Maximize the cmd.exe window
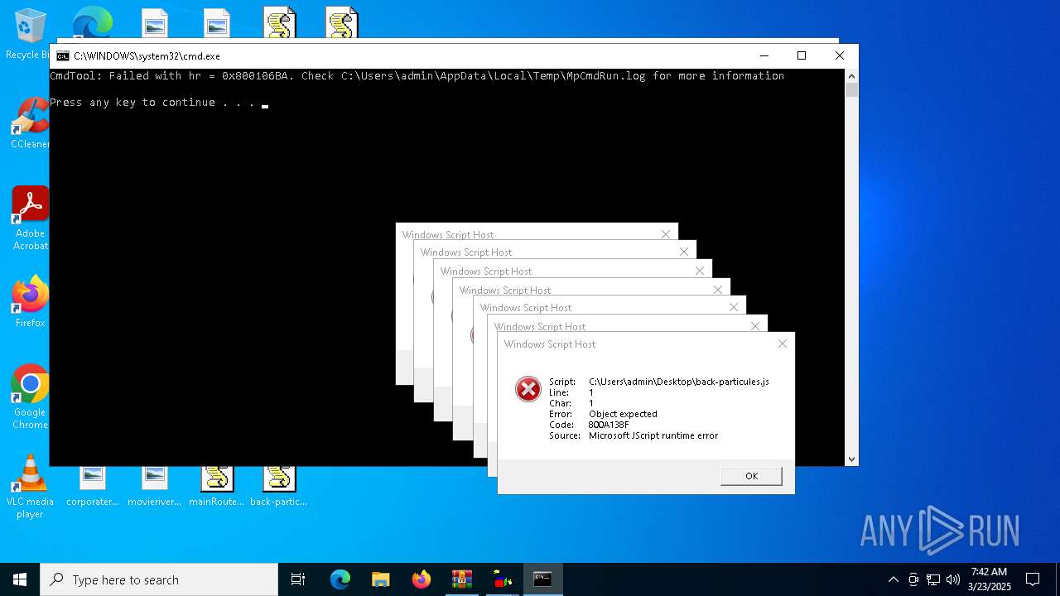Viewport: 1060px width, 596px height. click(x=802, y=55)
